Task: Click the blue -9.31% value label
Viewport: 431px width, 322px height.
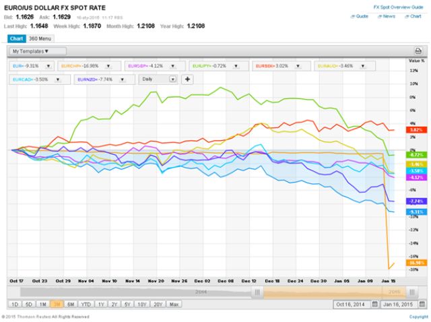Action: (x=416, y=212)
